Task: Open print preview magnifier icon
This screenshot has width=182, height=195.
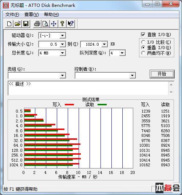Action: click(45, 24)
